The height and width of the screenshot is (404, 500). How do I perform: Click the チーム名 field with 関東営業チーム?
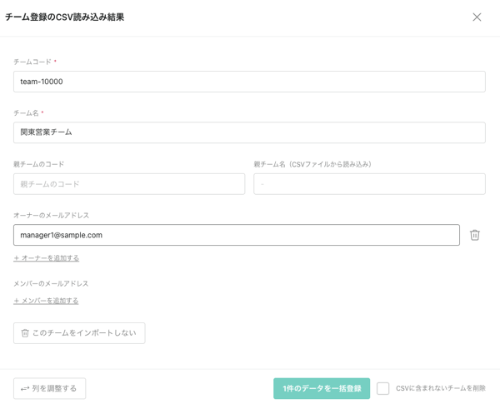[x=249, y=132]
